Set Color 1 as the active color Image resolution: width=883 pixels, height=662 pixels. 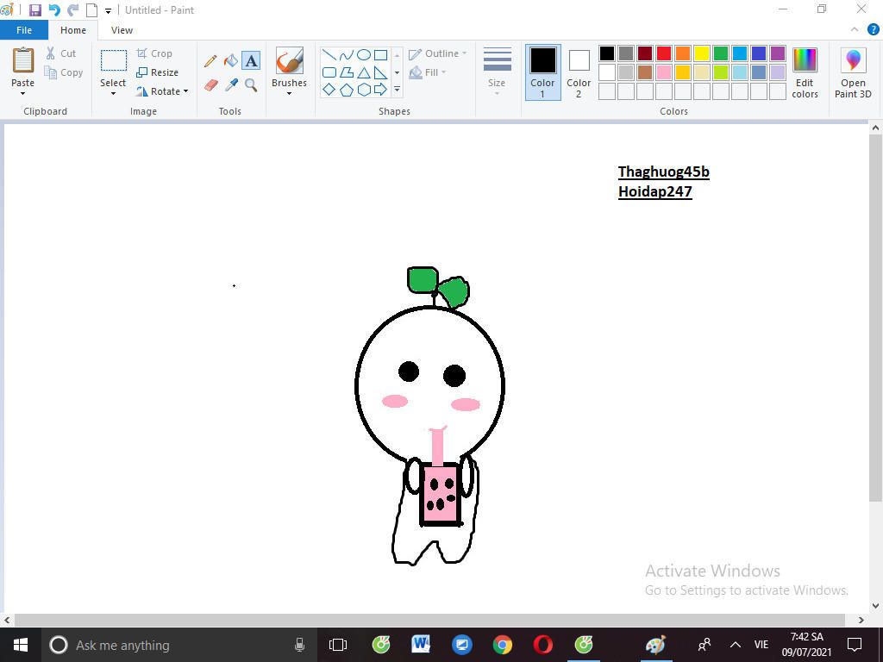pos(543,72)
